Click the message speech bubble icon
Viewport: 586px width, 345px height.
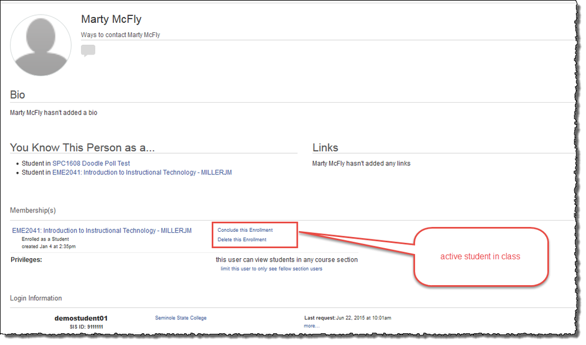coord(88,50)
